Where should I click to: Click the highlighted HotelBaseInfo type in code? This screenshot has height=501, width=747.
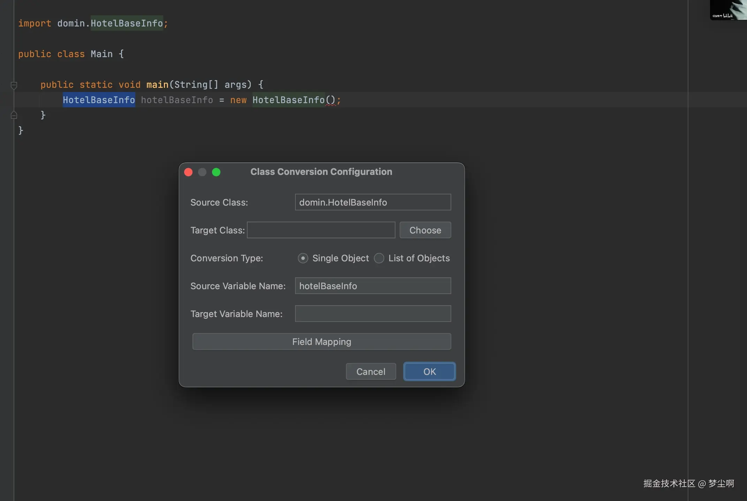[x=99, y=100]
